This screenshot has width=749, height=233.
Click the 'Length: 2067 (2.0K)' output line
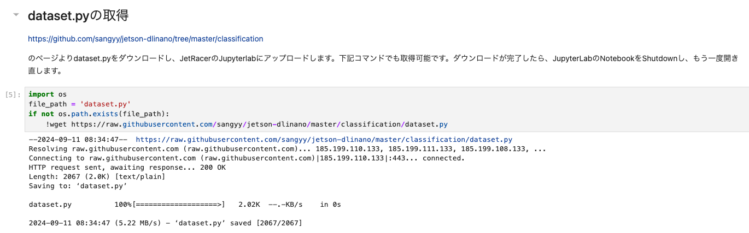97,177
